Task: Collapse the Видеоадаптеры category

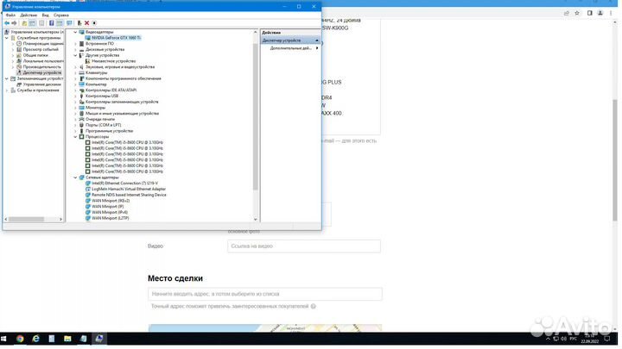Action: click(x=75, y=32)
